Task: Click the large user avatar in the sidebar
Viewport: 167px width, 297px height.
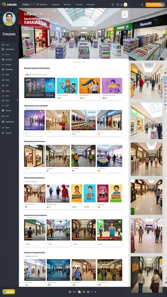Action: click(x=9, y=19)
